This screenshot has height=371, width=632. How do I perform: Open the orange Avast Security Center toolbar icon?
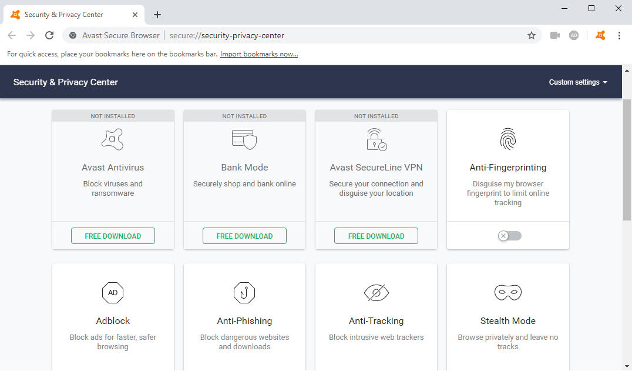(x=600, y=35)
